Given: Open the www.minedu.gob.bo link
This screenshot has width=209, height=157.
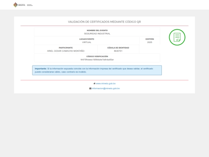Looking at the screenshot, I should 106,83.
